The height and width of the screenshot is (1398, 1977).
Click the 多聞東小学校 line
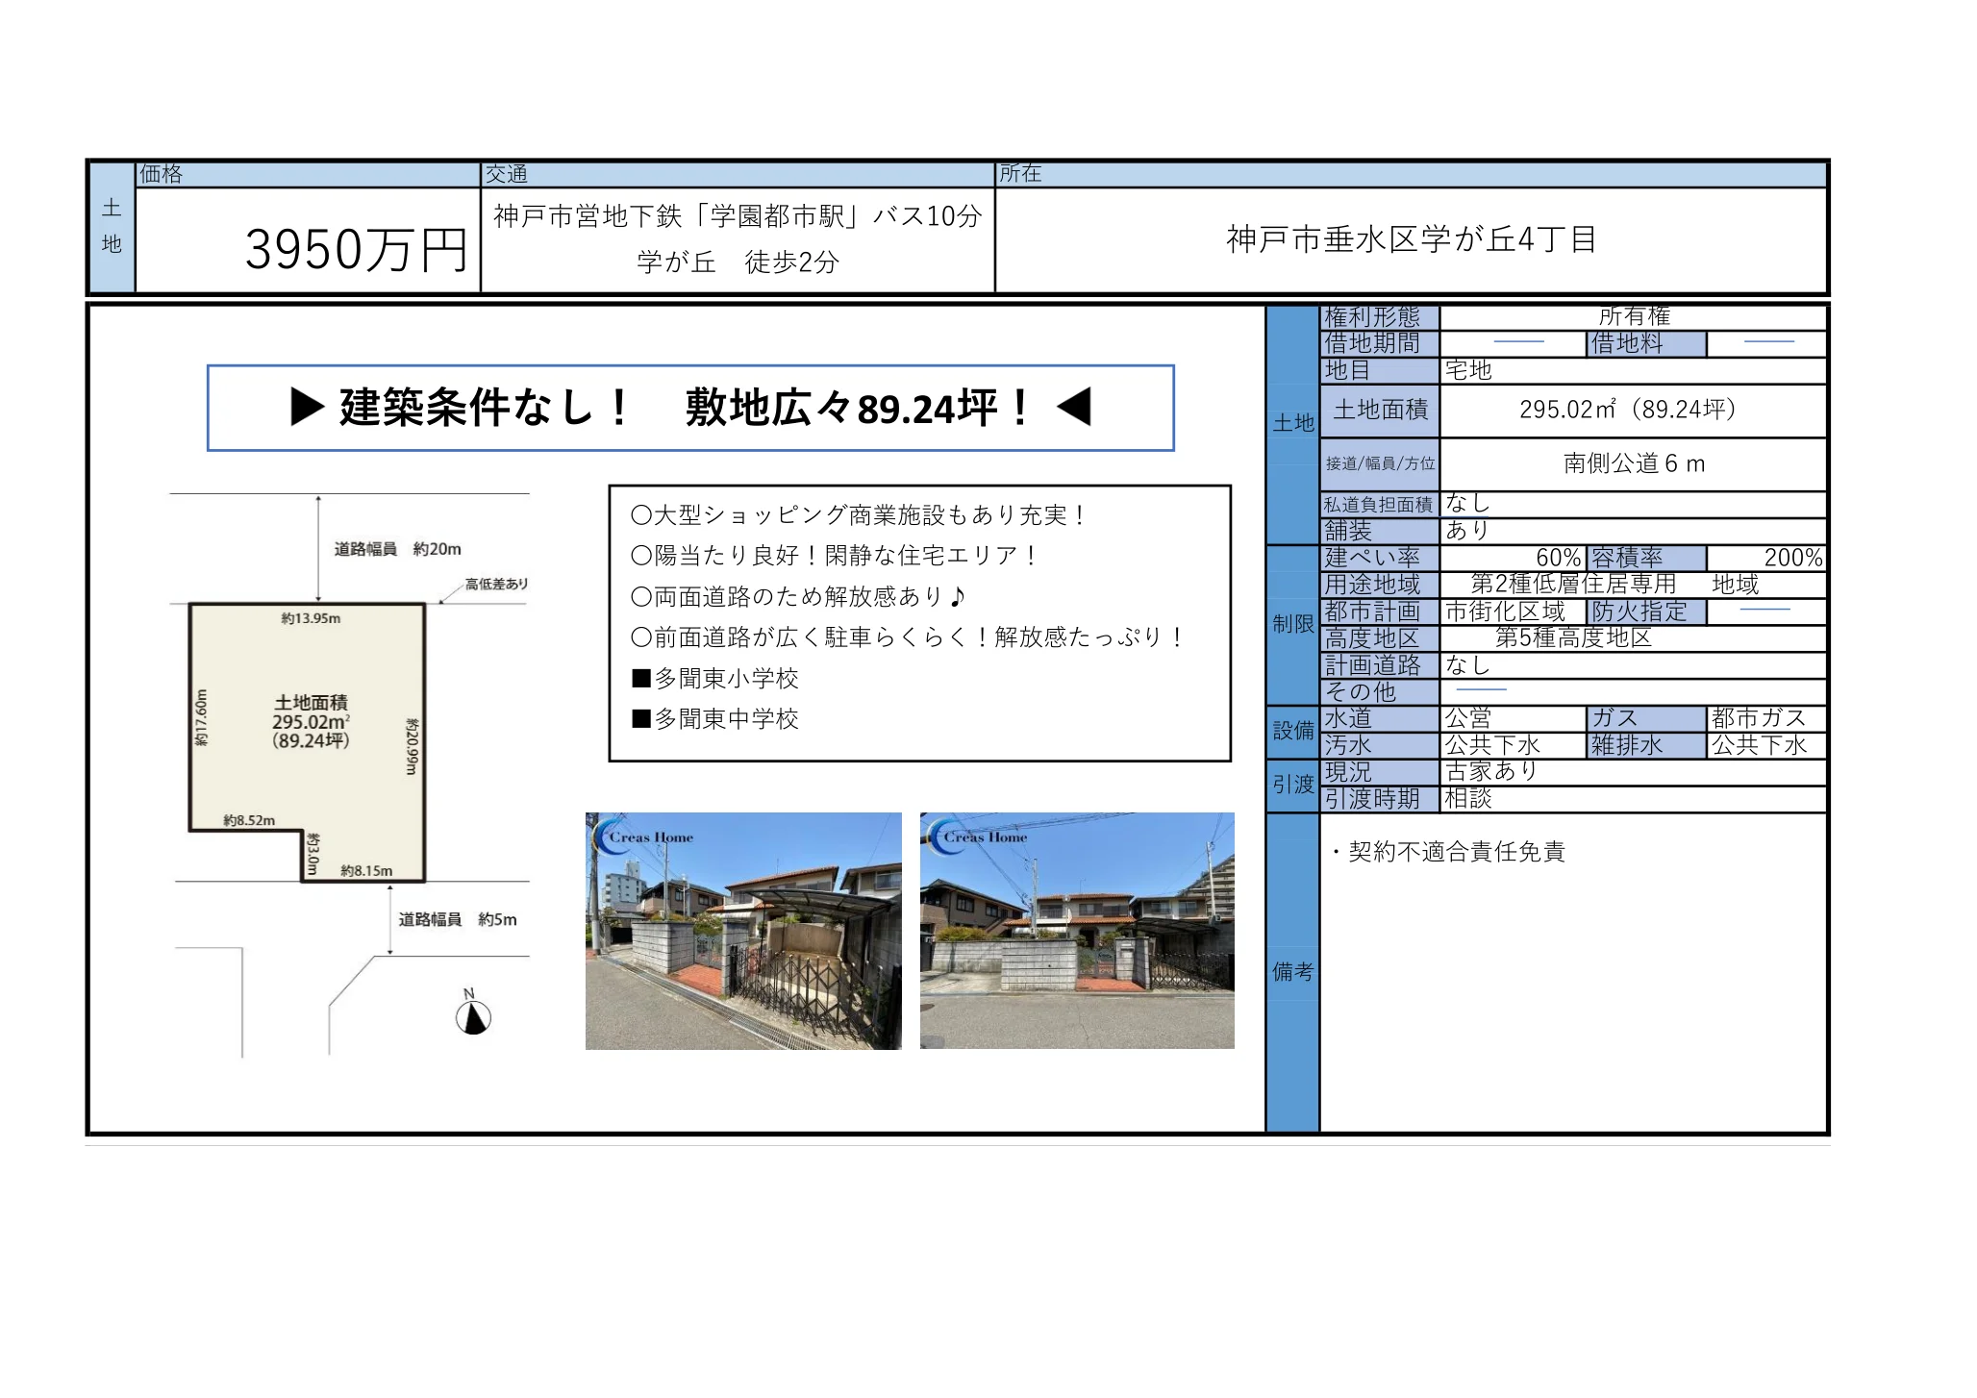[x=715, y=679]
